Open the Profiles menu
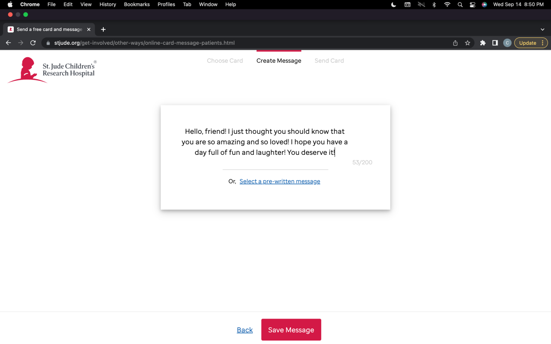 coord(166,4)
